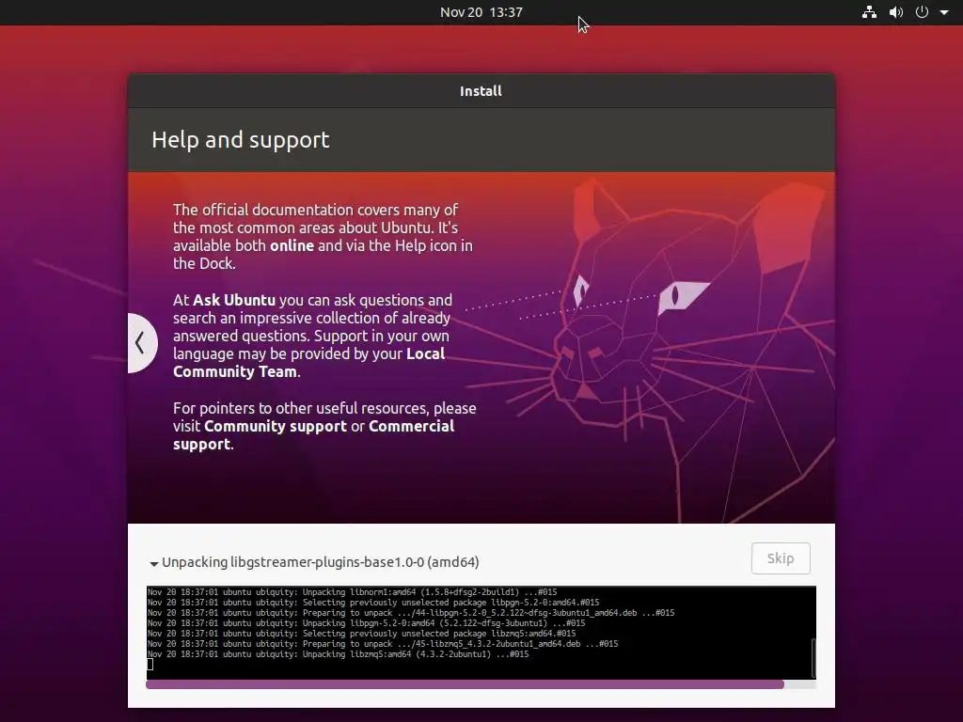Click the volume speaker icon

pos(896,12)
